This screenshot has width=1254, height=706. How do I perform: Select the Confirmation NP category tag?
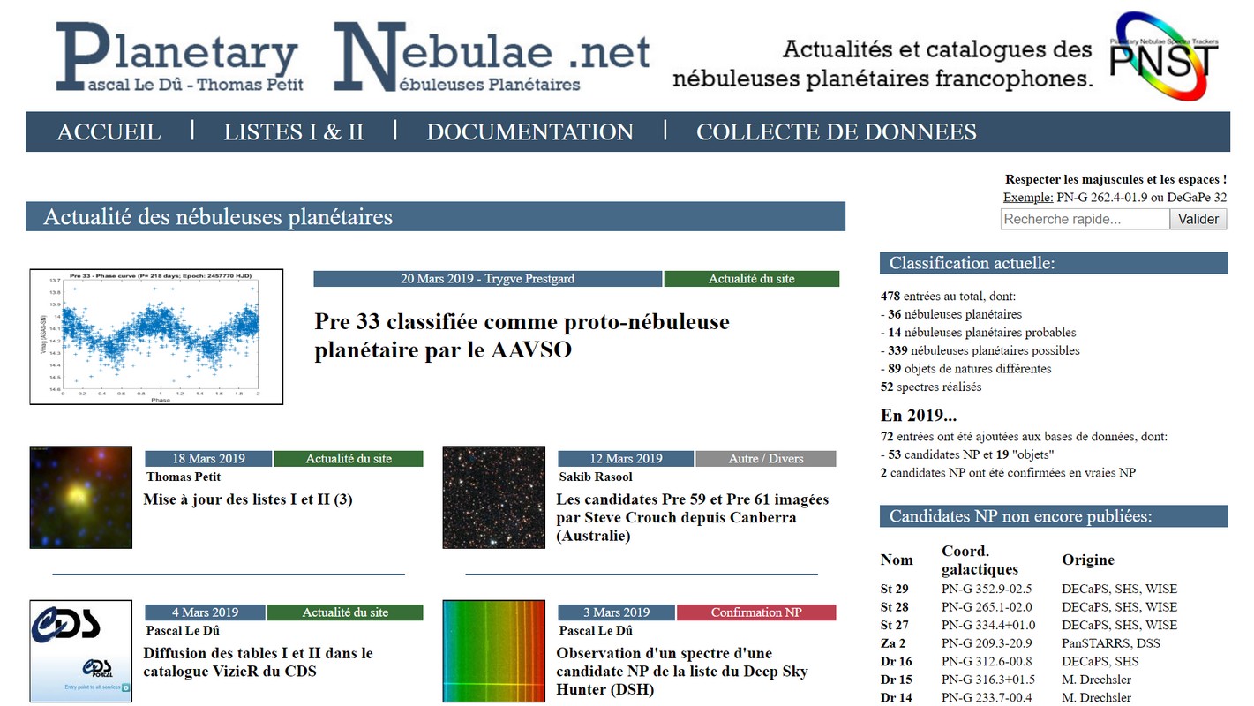pos(756,612)
